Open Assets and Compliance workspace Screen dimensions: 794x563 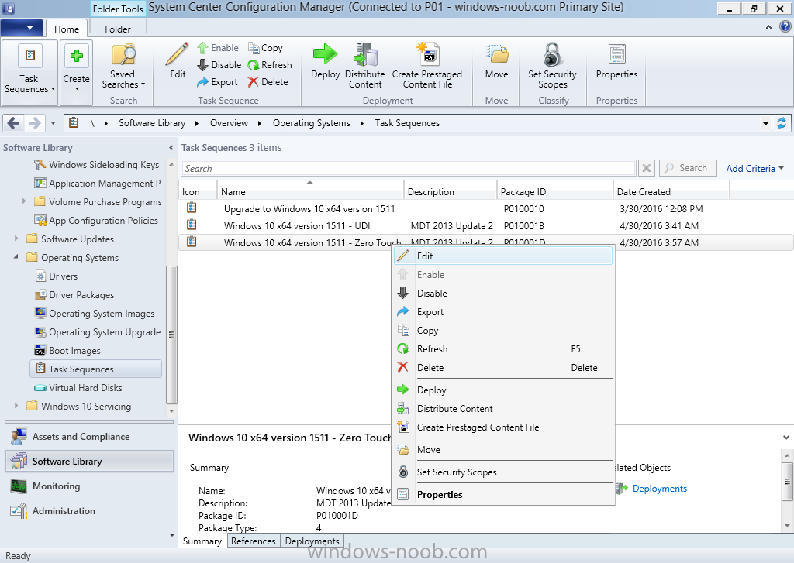(89, 437)
